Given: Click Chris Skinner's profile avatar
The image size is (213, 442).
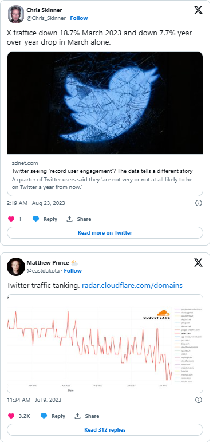Looking at the screenshot, I should coord(16,14).
